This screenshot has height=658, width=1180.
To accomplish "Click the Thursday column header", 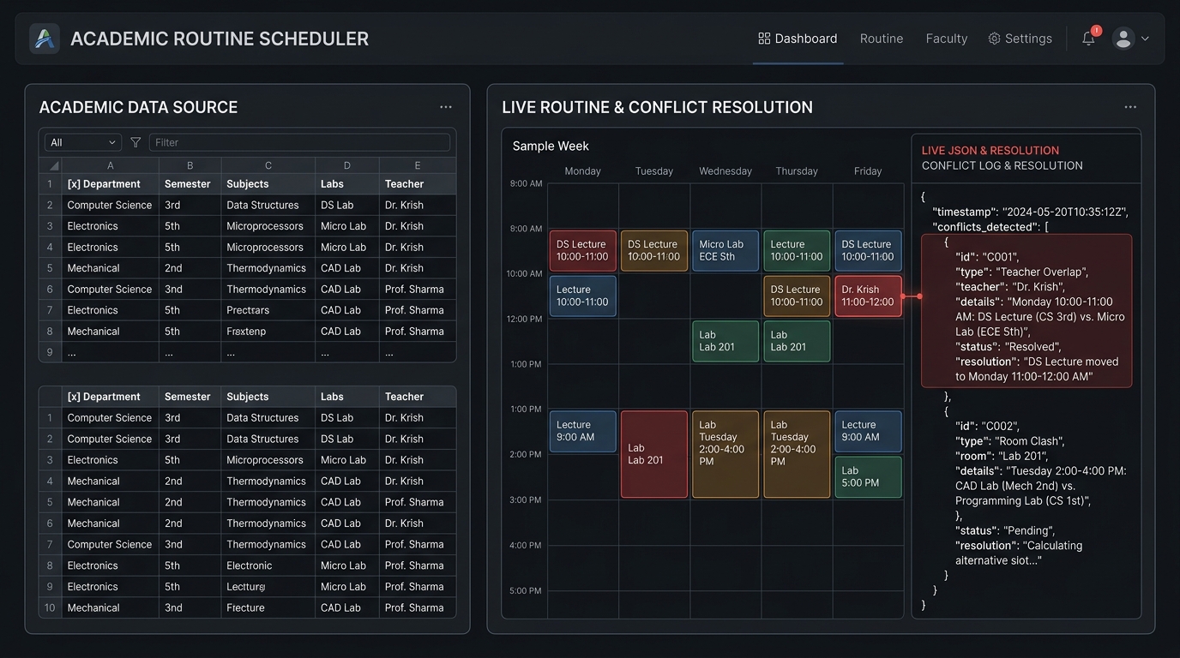I will click(797, 171).
